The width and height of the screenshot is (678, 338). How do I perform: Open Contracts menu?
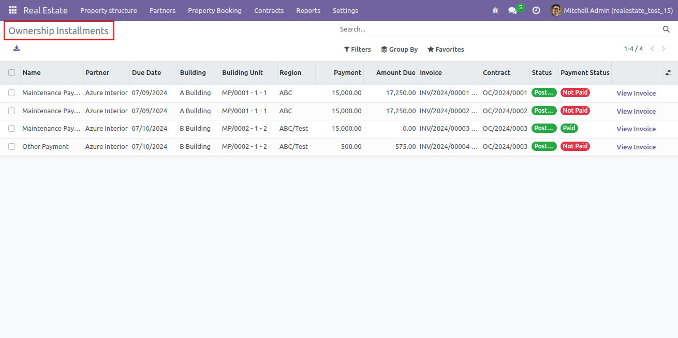[x=269, y=10]
